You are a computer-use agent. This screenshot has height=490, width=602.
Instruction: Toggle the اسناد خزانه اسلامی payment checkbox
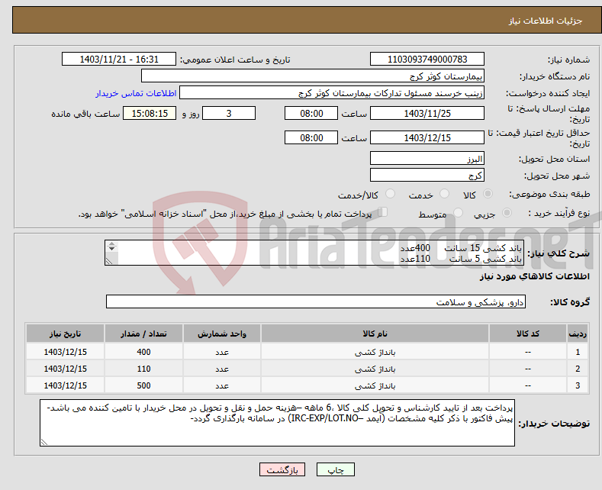point(383,211)
